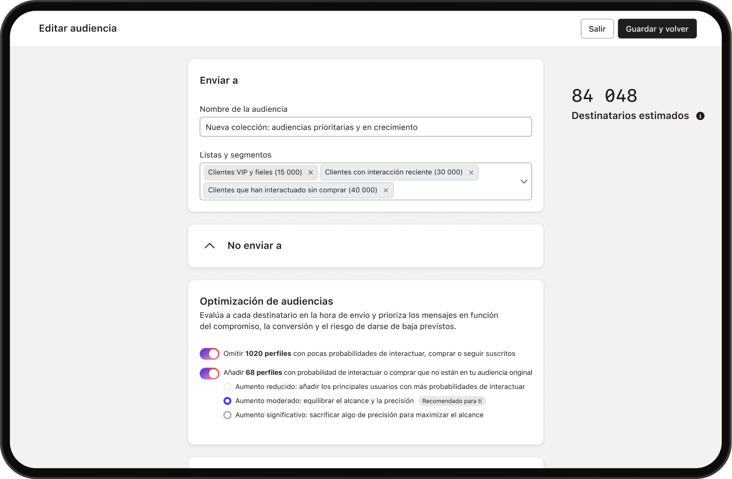732x479 pixels.
Task: Open the Listas y segmentos dropdown arrow
Action: pyautogui.click(x=524, y=182)
